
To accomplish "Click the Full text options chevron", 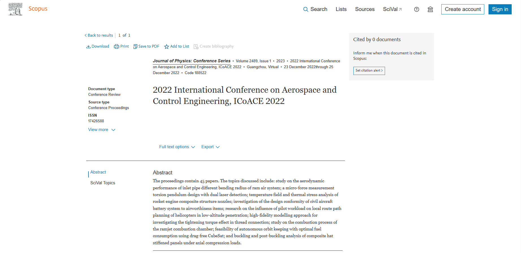I will (193, 147).
